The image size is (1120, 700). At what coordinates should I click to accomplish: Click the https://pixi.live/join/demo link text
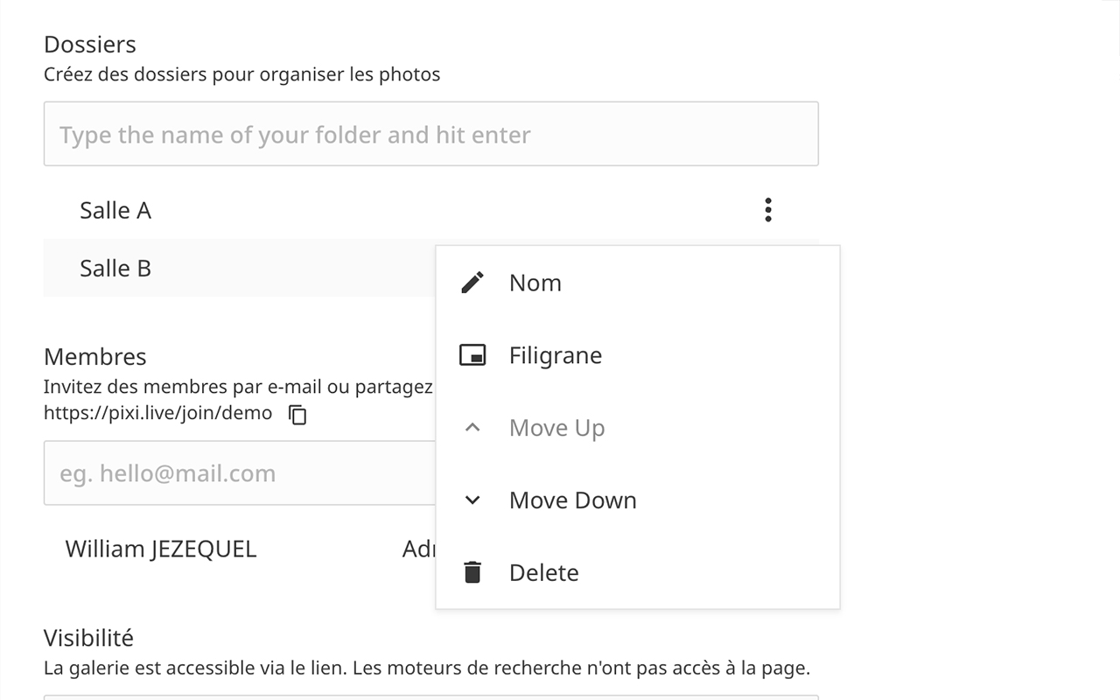tap(158, 413)
